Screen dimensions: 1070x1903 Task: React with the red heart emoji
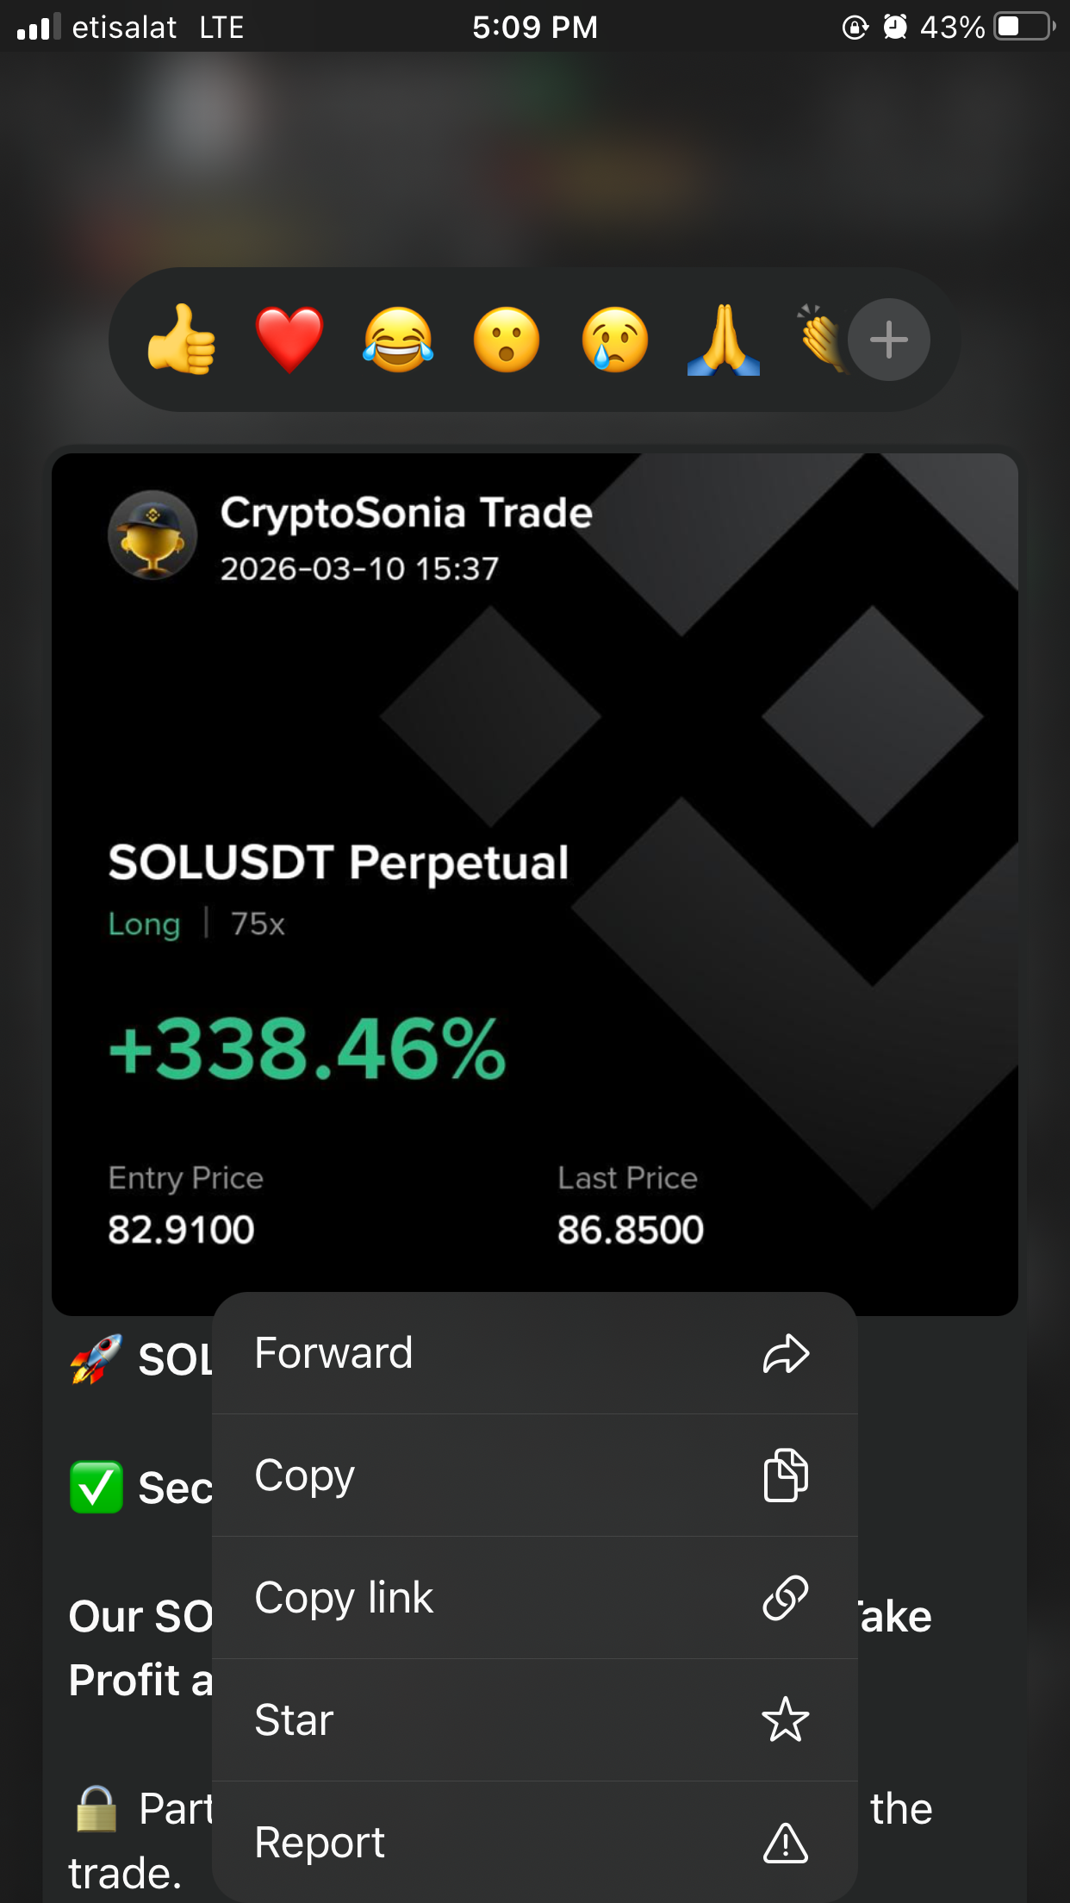pos(289,340)
